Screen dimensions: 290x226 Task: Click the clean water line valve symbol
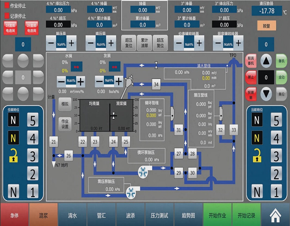click(156, 65)
